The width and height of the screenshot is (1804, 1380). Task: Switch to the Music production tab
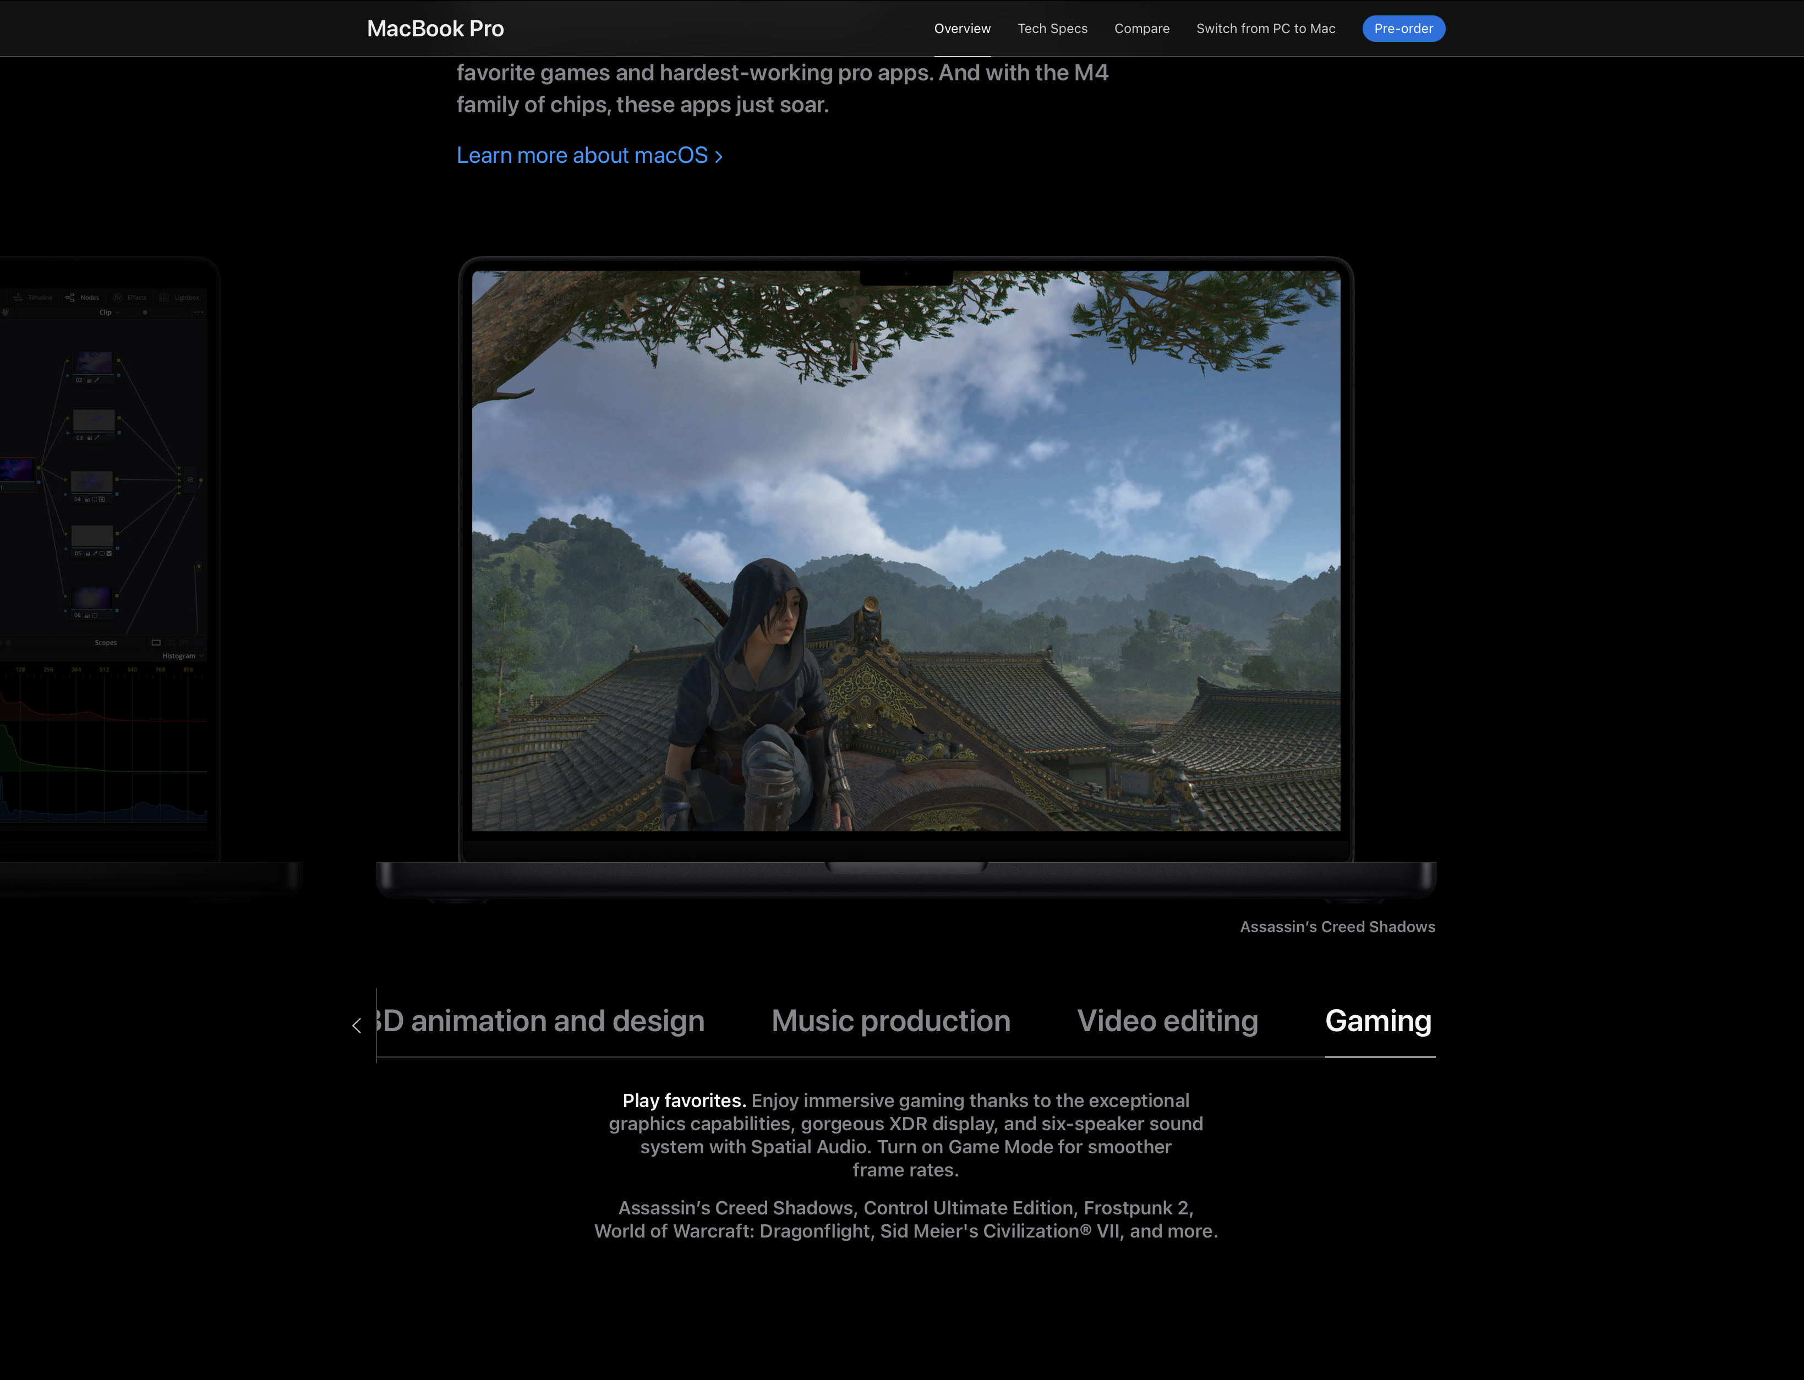[x=890, y=1021]
